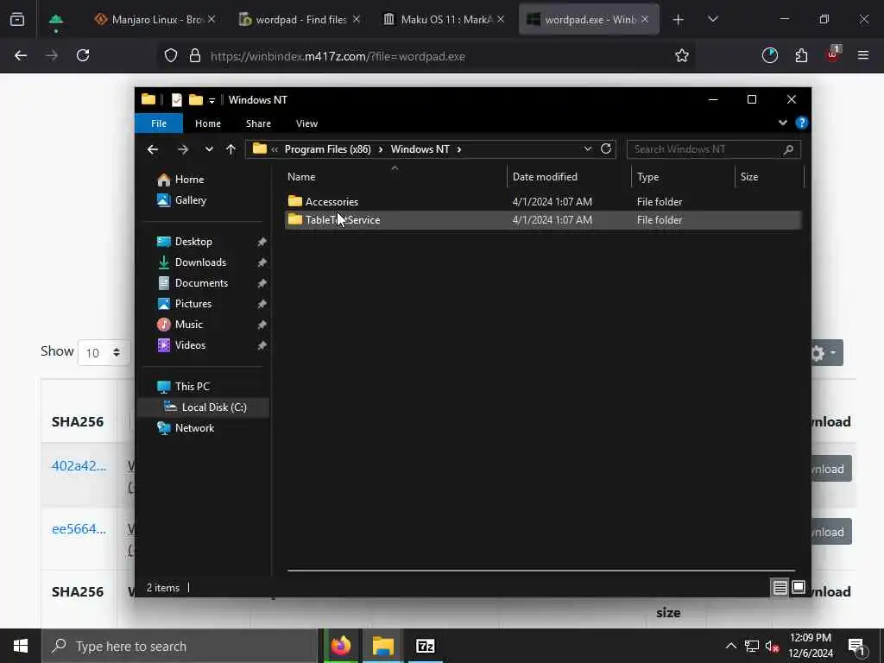Select Local Disk (C:) in sidebar
Image resolution: width=884 pixels, height=663 pixels.
[x=205, y=407]
